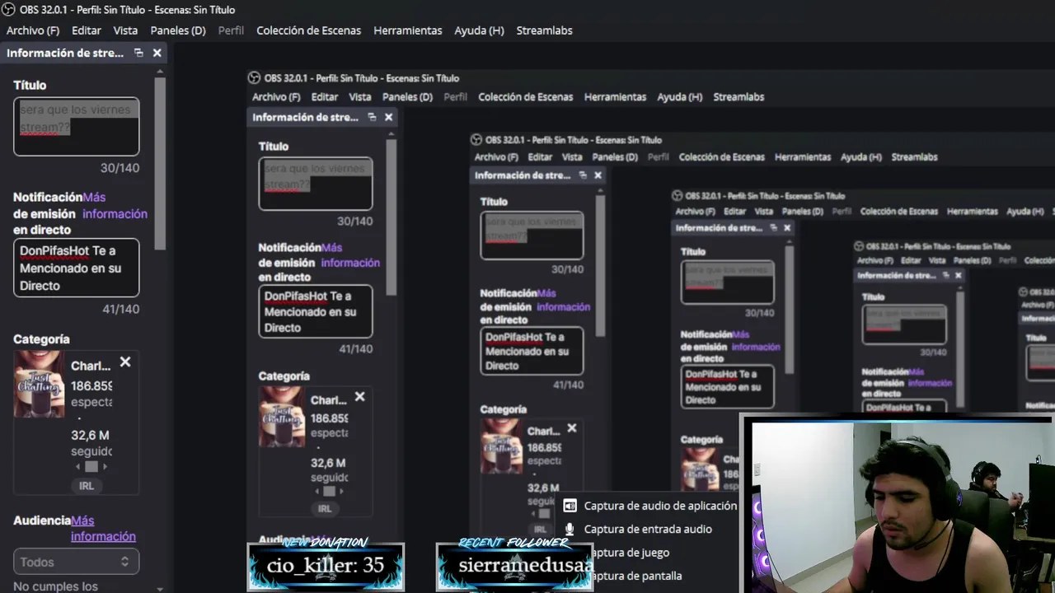
Task: Choose Captura de audio de aplicación
Action: pos(660,506)
